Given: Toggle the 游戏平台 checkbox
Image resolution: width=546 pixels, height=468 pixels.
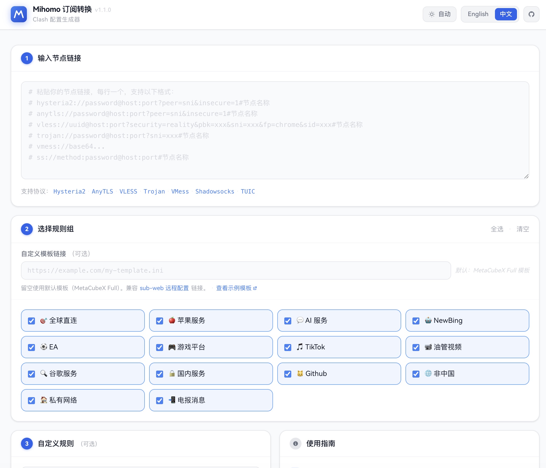Looking at the screenshot, I should pyautogui.click(x=160, y=347).
